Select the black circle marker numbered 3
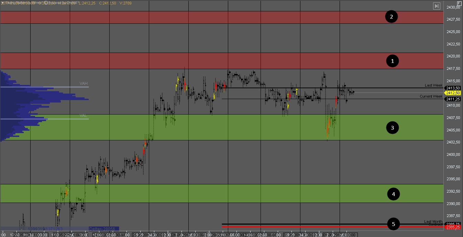Screen dimensions: 463x237 [x=392, y=128]
